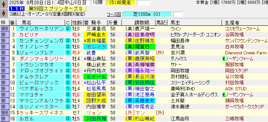Click the green mark beside row 12 ノーザンファーム
268x122 pixels.
(x=224, y=94)
